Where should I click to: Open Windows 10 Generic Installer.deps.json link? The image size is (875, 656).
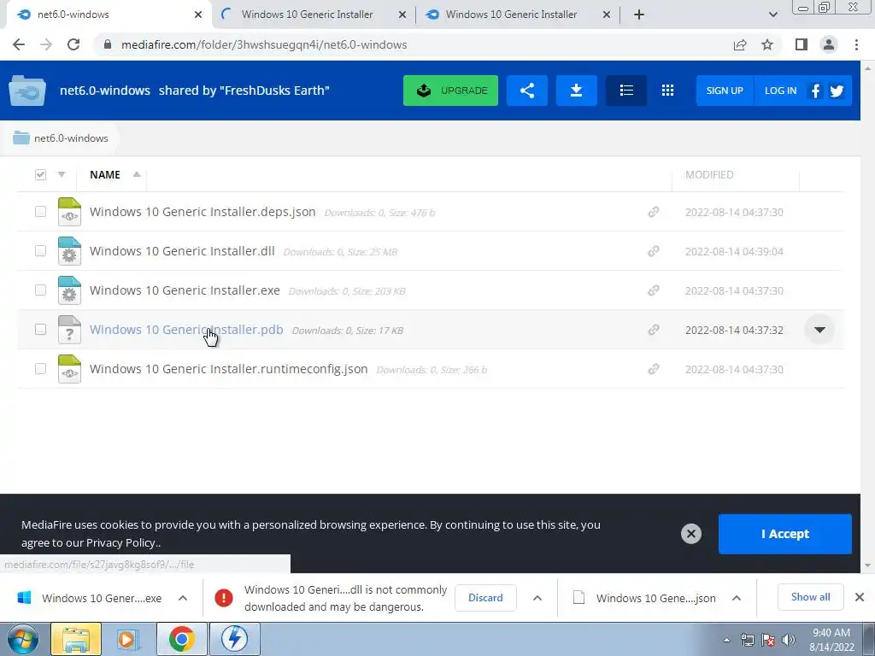tap(203, 212)
